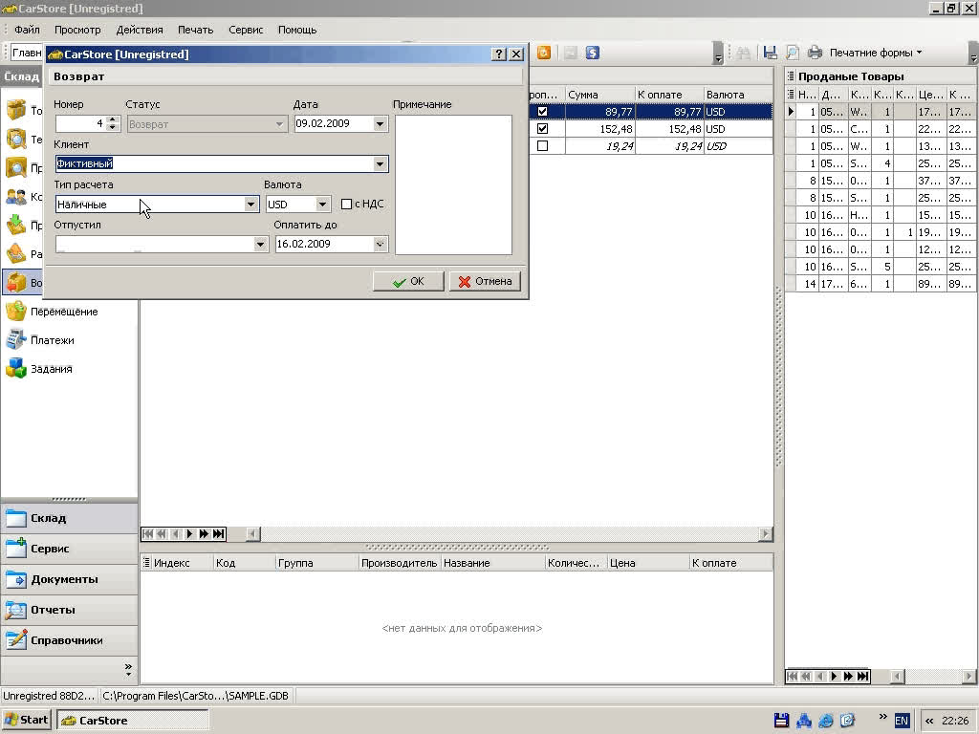Expand hidden tray icons chevron near clock
The width and height of the screenshot is (979, 734).
click(929, 721)
